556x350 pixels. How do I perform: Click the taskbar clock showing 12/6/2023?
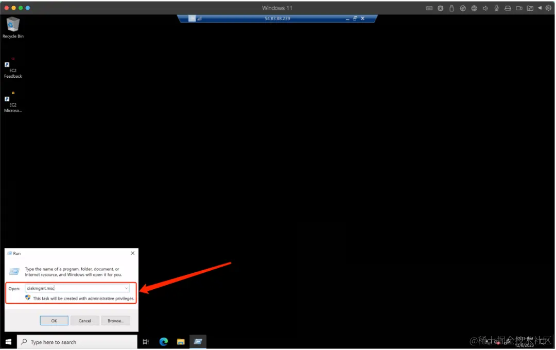coord(525,342)
